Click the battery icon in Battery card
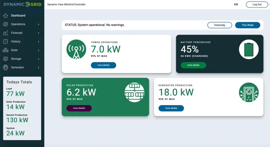The width and height of the screenshot is (270, 147). pos(249,50)
